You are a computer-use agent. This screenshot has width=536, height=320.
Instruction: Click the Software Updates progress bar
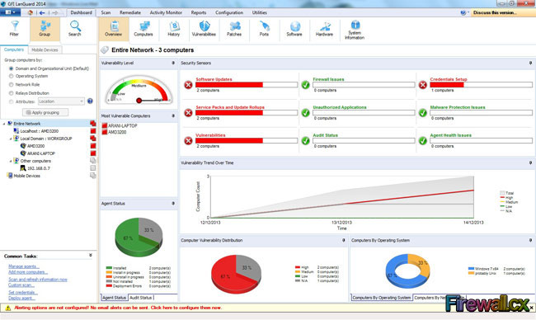point(246,85)
